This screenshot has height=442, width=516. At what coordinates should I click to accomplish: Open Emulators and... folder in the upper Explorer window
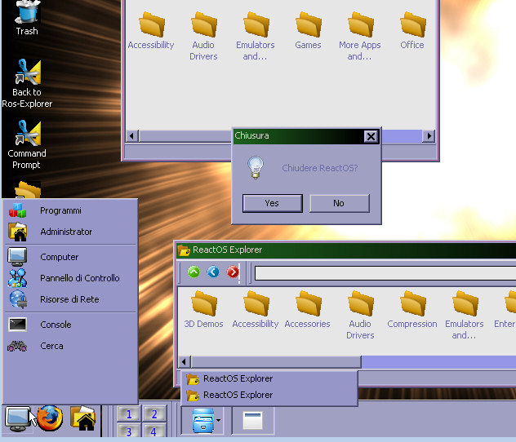(x=256, y=36)
